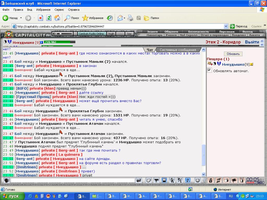Click the пуск Start button

[x=12, y=196]
